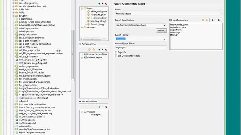Select the office_code_parm input
This screenshot has width=241, height=135.
click(99, 12)
